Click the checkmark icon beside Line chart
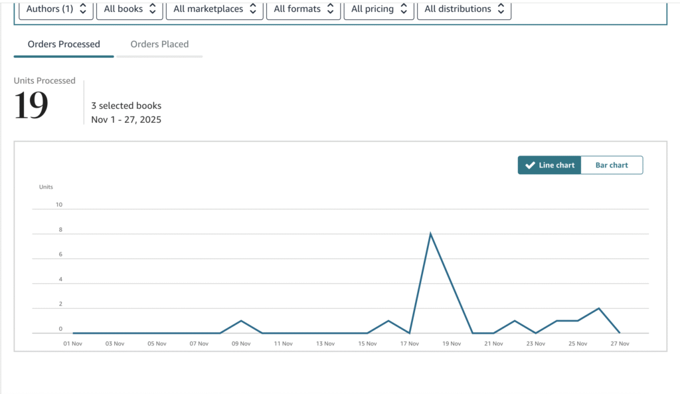This screenshot has height=394, width=680. [529, 165]
